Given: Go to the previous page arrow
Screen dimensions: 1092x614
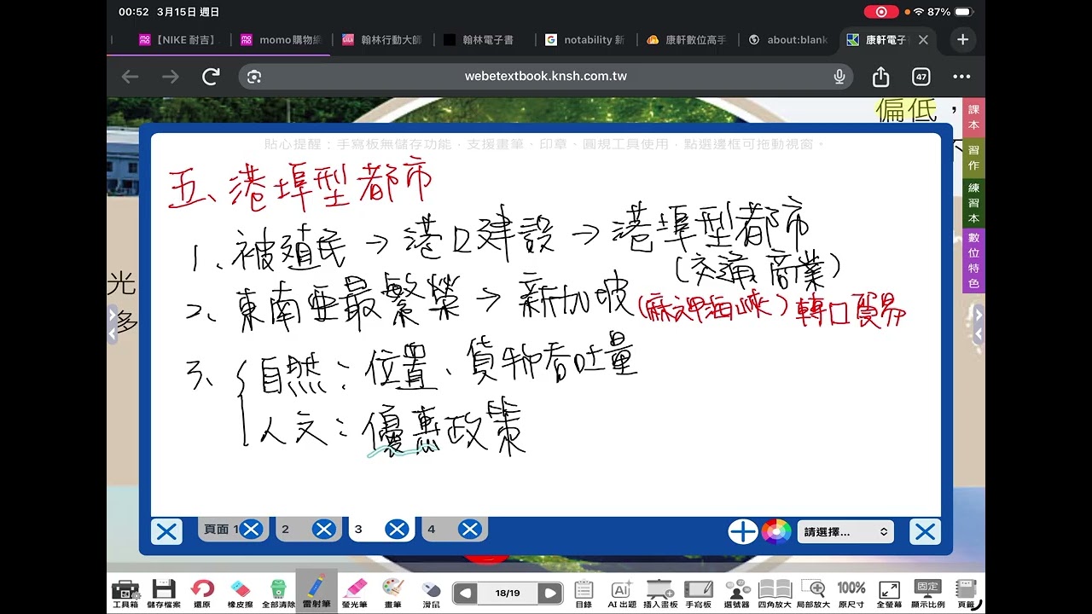Looking at the screenshot, I should (465, 593).
